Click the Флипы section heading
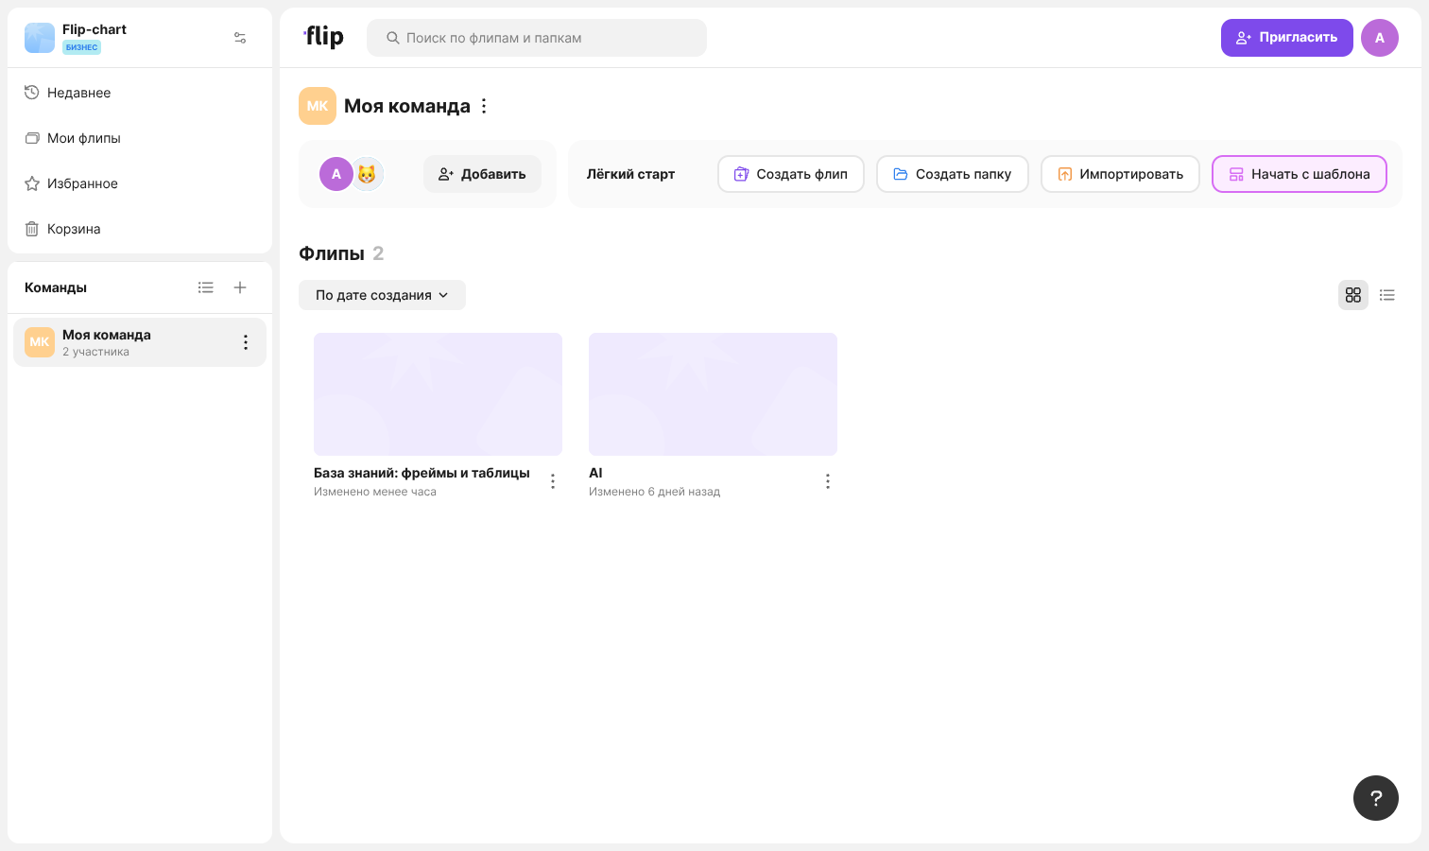1429x851 pixels. [x=332, y=253]
